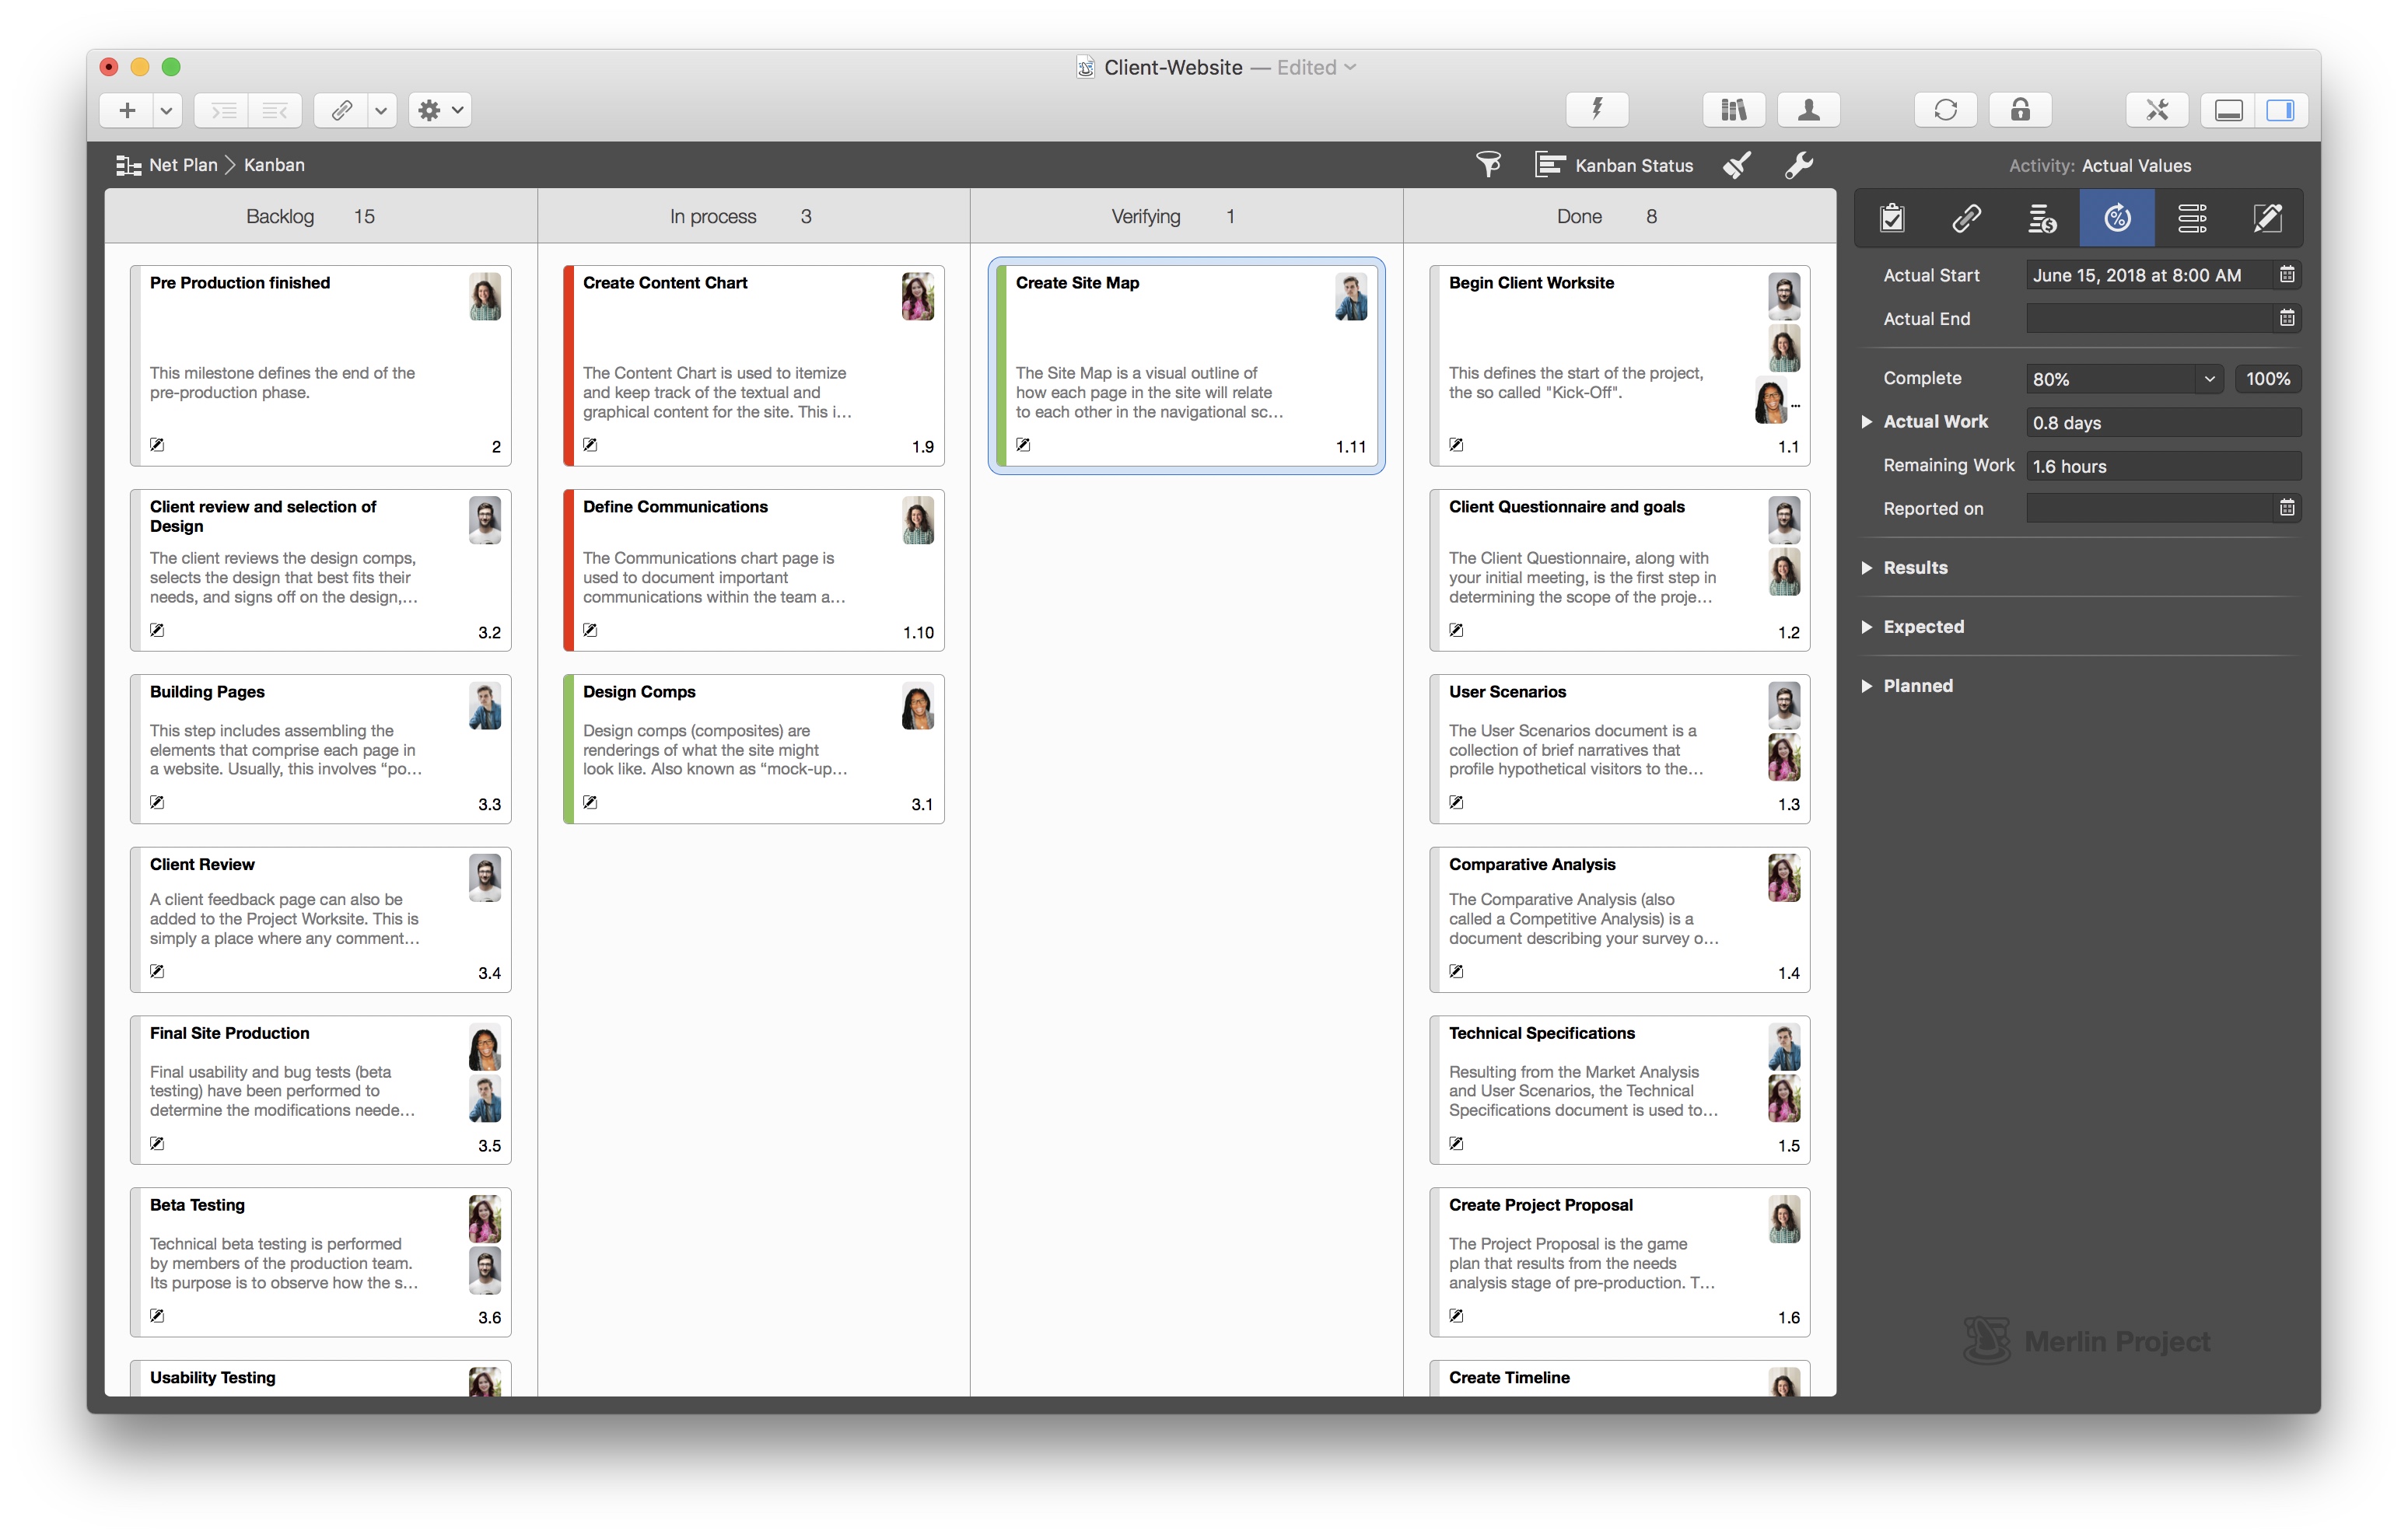Click the Net Plan breadcrumb

[182, 164]
